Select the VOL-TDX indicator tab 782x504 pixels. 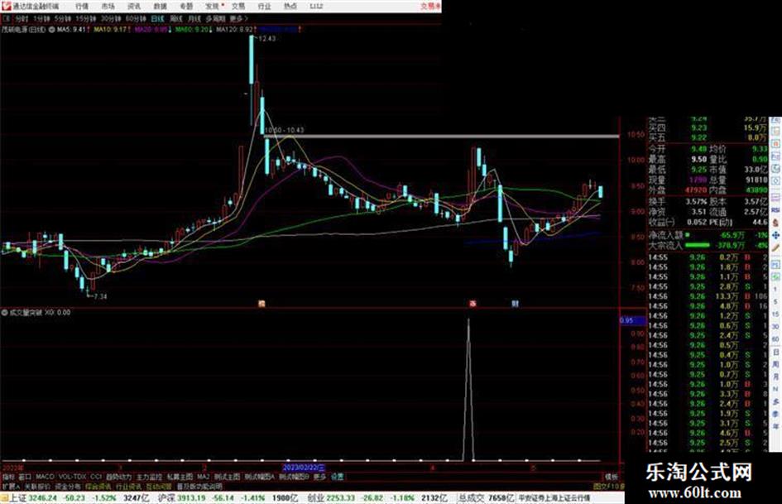73,477
